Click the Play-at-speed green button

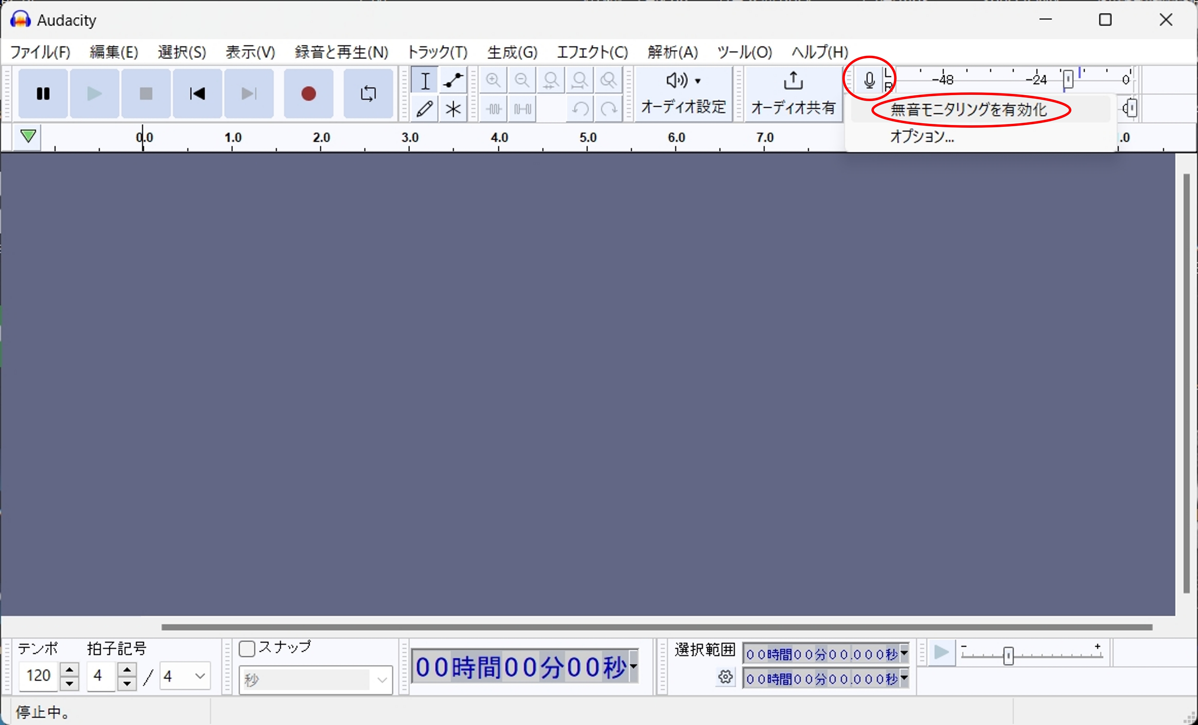(x=942, y=653)
